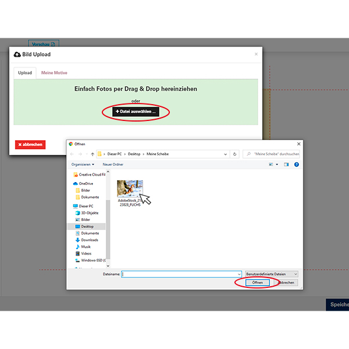This screenshot has width=349, height=349.
Task: Toggle the preview pane icon
Action: tap(287, 165)
